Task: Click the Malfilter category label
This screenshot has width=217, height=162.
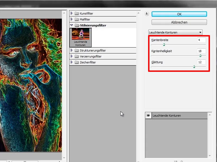Action: (x=85, y=19)
